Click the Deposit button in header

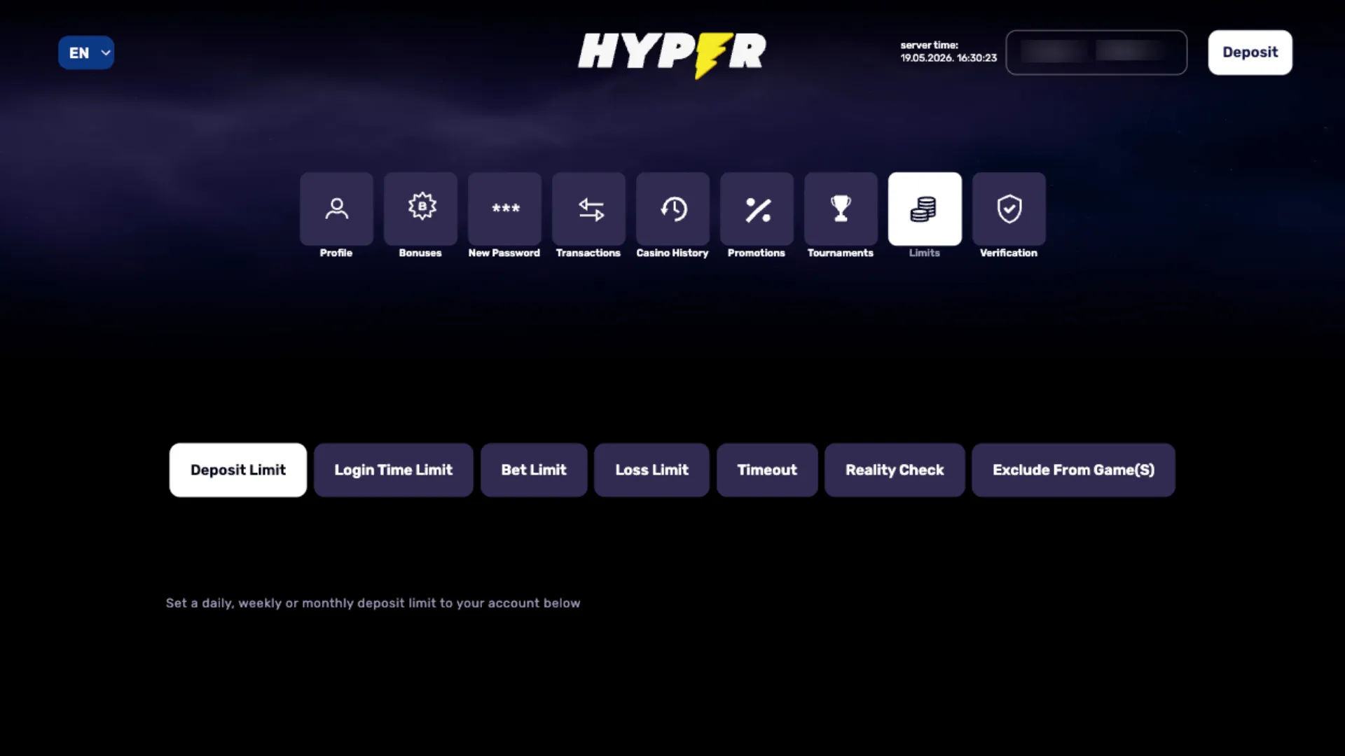pos(1250,52)
